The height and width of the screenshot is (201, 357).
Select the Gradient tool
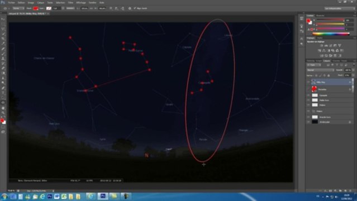[3, 73]
